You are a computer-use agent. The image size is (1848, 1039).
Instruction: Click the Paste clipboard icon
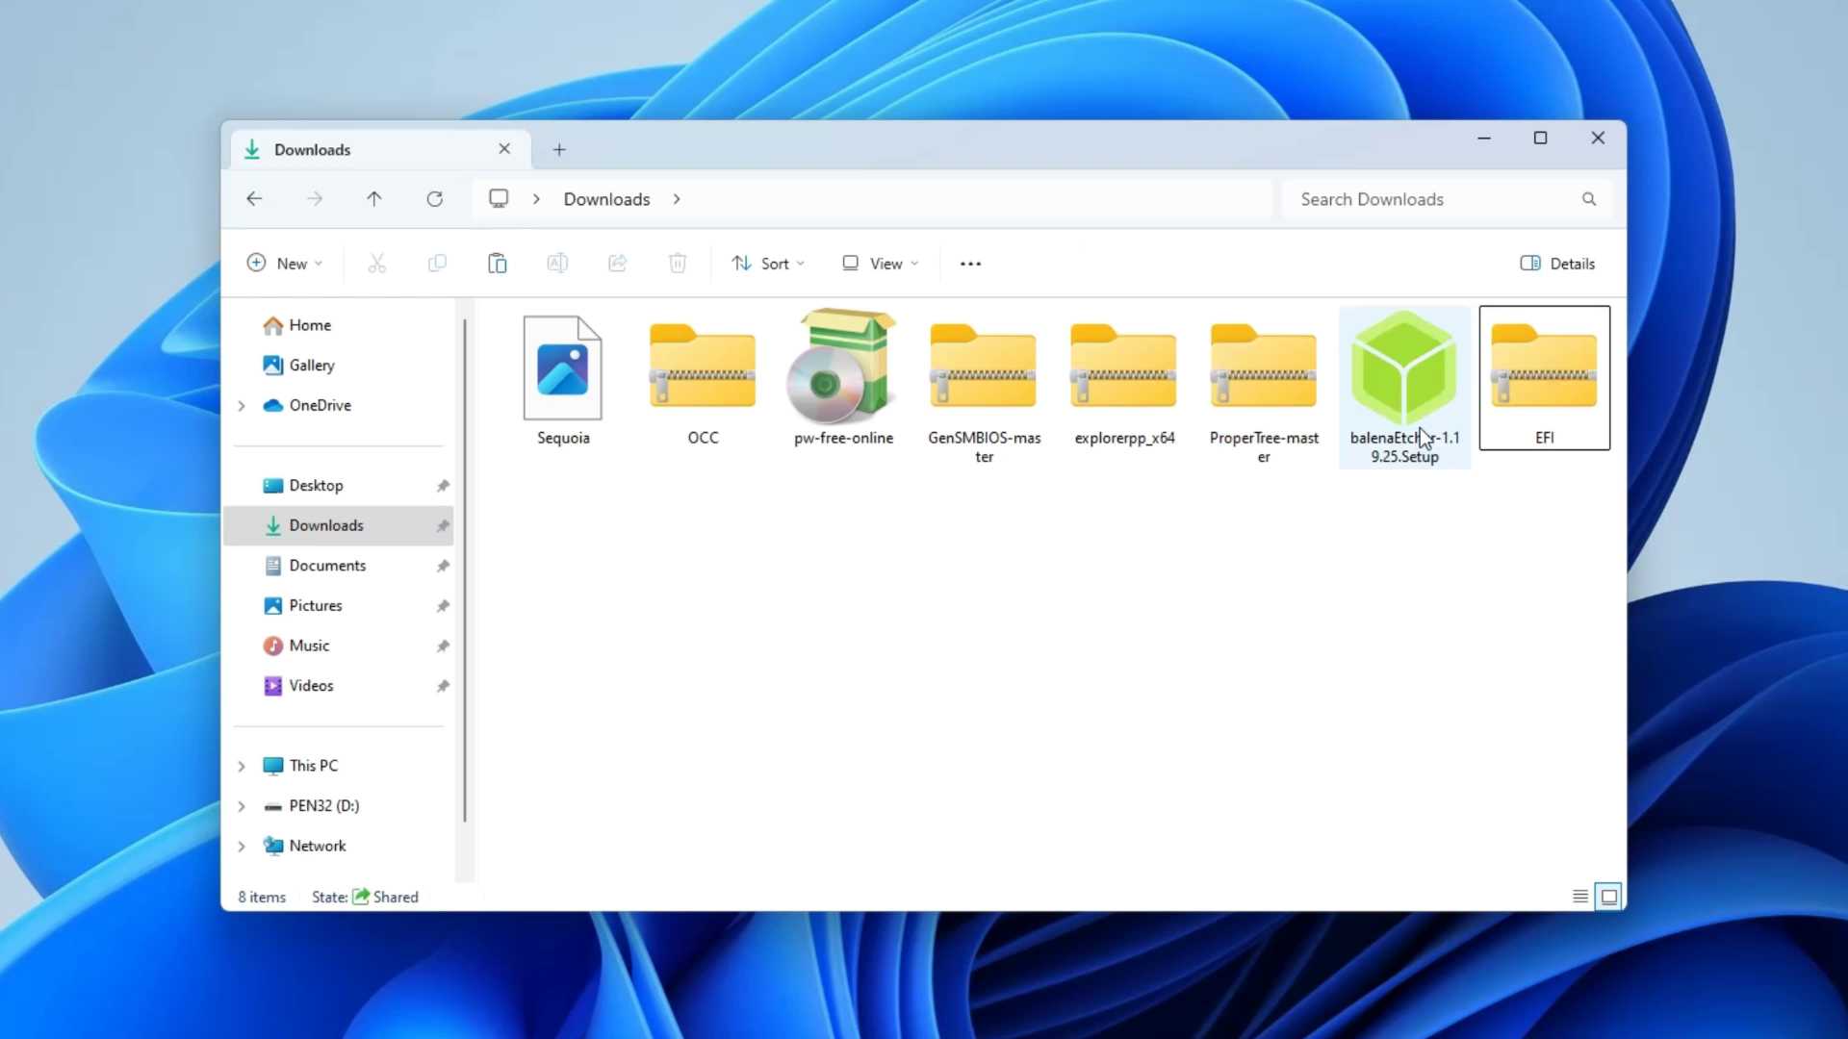(497, 264)
